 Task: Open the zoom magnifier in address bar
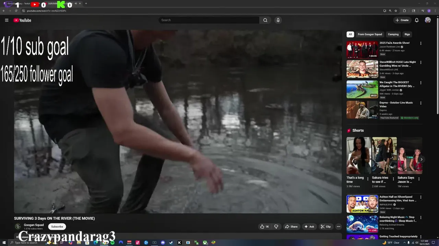coord(390,11)
